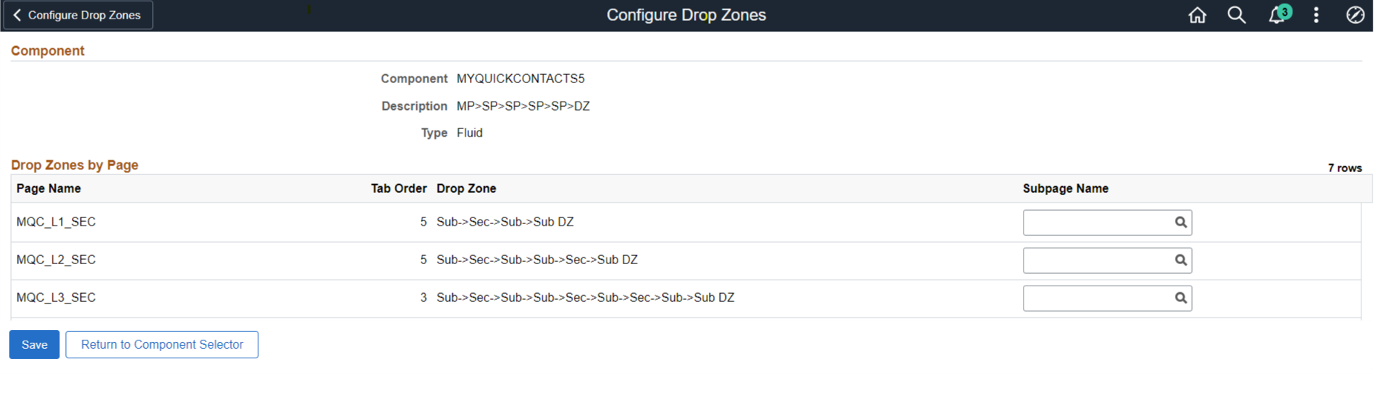Select the MQC_L3_SEC drop zone text
The image size is (1374, 414).
585,298
